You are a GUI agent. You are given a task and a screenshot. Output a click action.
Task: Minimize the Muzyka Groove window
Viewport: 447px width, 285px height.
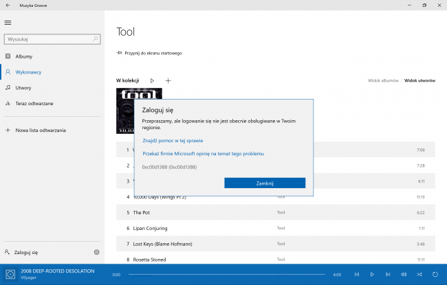coord(409,5)
